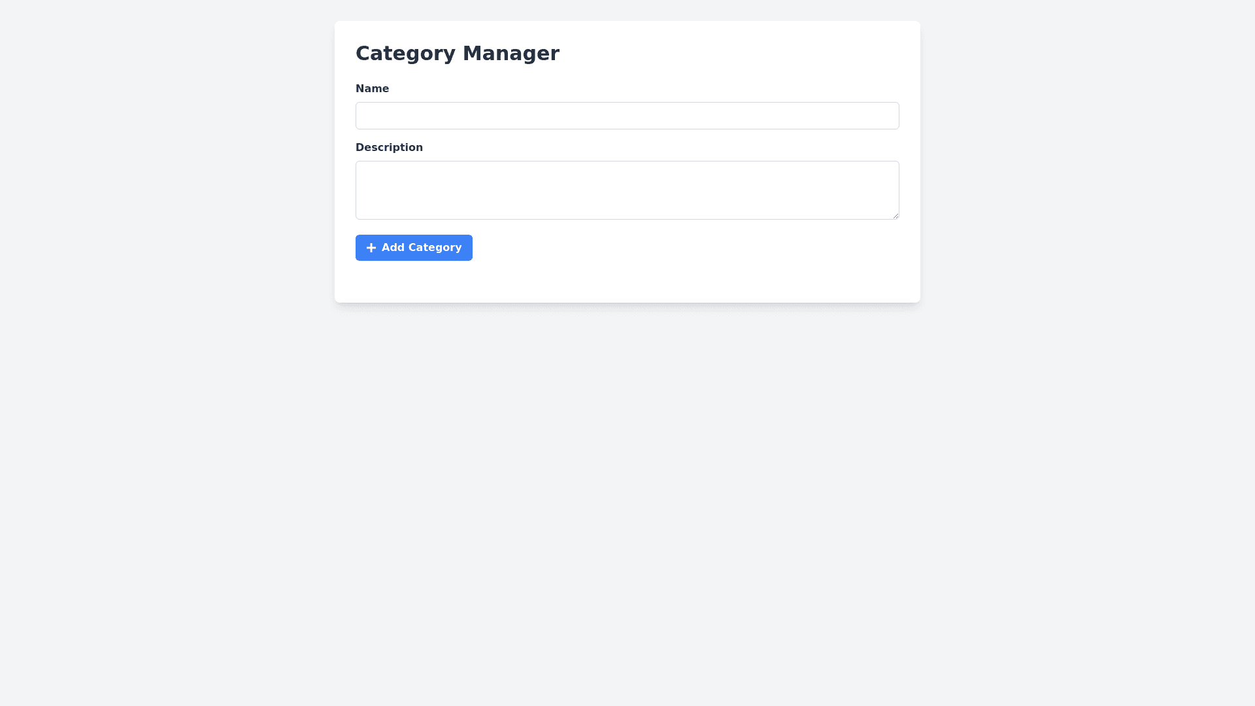Viewport: 1255px width, 706px height.
Task: Click the Description field label
Action: tap(389, 147)
